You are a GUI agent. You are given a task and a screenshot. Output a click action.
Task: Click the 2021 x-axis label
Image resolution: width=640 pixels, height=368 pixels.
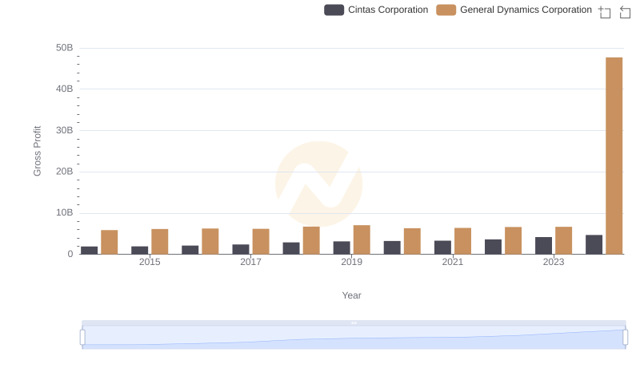[x=452, y=262]
